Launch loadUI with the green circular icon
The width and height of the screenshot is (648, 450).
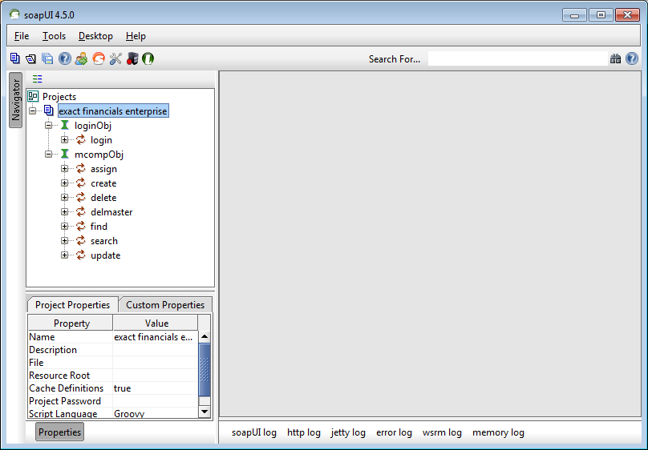coord(148,58)
